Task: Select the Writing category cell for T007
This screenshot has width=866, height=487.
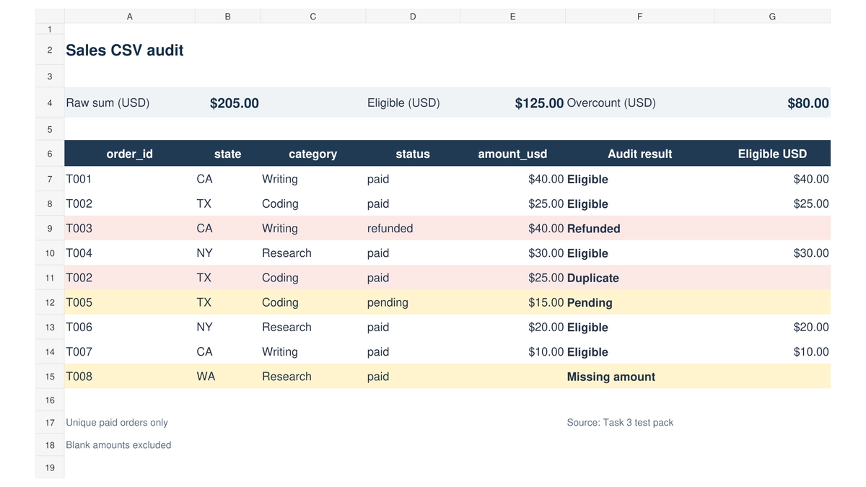Action: click(313, 352)
